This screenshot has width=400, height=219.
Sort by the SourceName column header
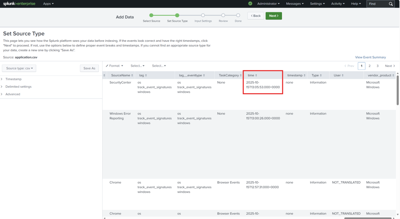tap(122, 75)
